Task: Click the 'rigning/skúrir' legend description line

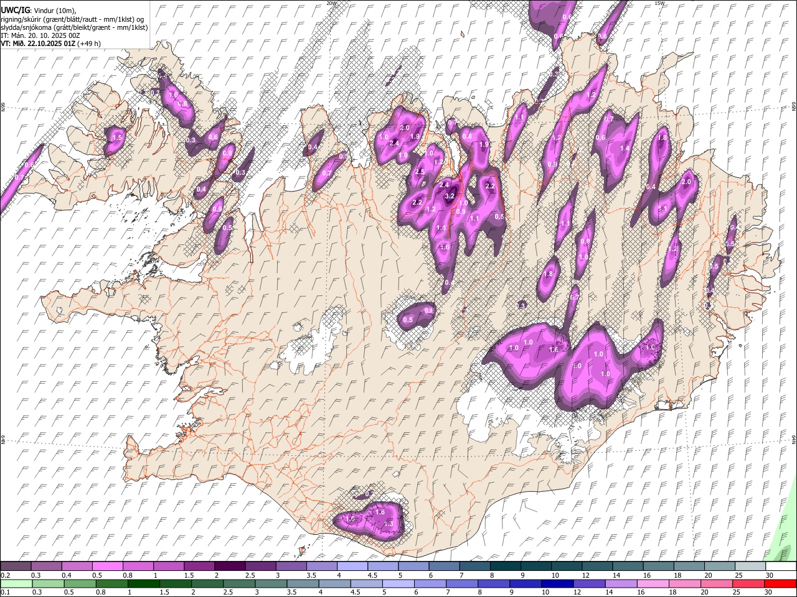Action: pos(72,19)
